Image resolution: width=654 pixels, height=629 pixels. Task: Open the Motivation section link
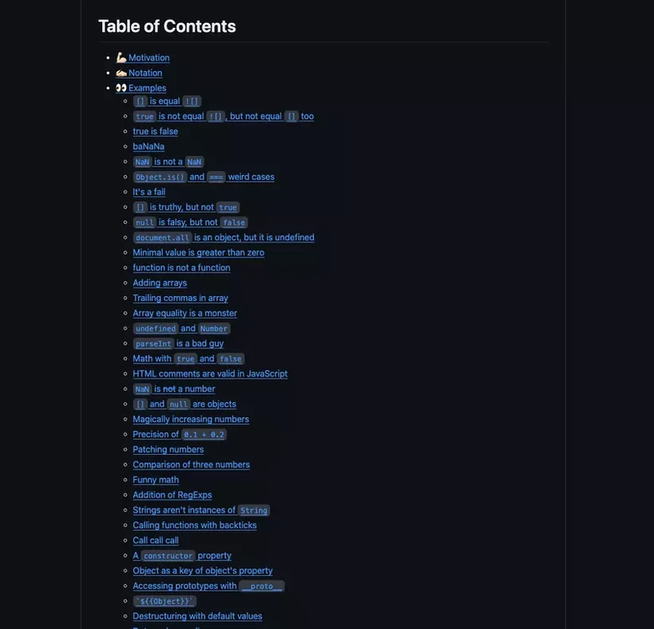coord(149,57)
